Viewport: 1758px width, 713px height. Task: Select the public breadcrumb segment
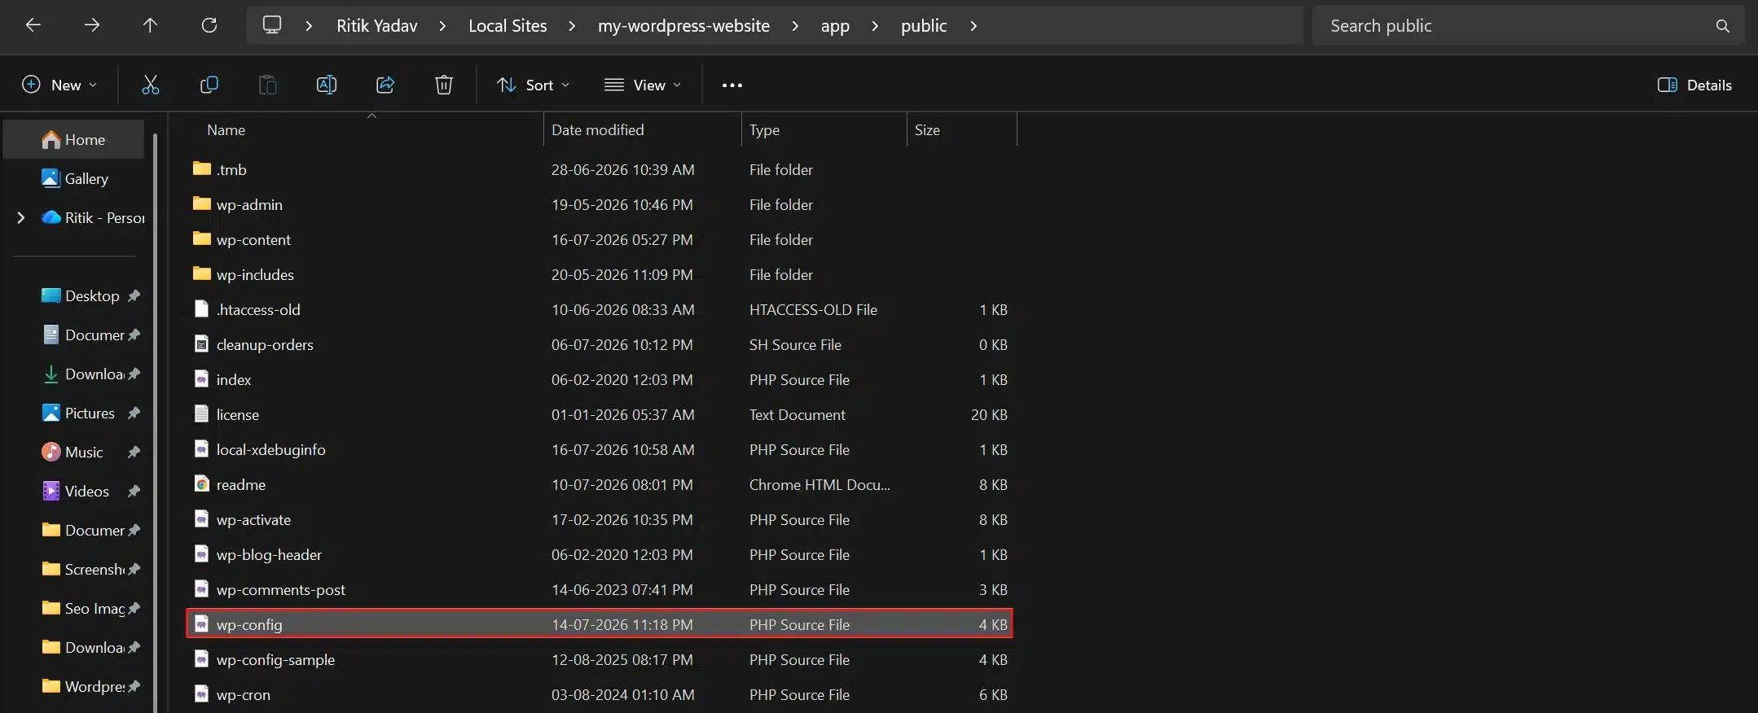pyautogui.click(x=924, y=26)
